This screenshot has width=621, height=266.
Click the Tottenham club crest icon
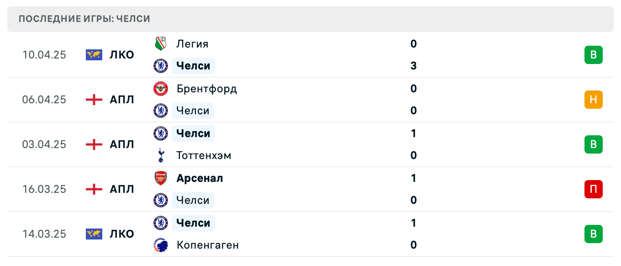tap(161, 155)
